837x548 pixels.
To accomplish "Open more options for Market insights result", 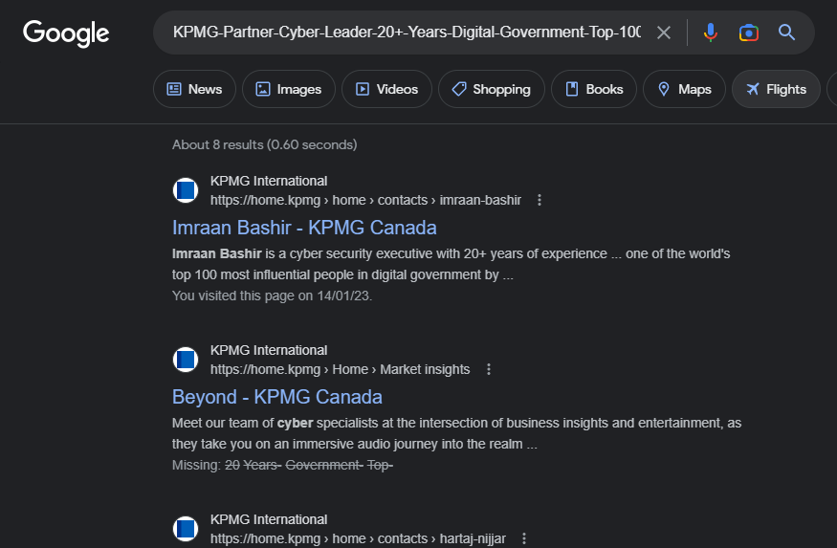I will 489,369.
